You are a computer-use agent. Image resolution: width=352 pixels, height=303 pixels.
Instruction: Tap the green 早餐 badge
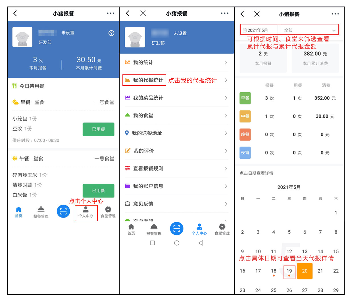(x=245, y=98)
